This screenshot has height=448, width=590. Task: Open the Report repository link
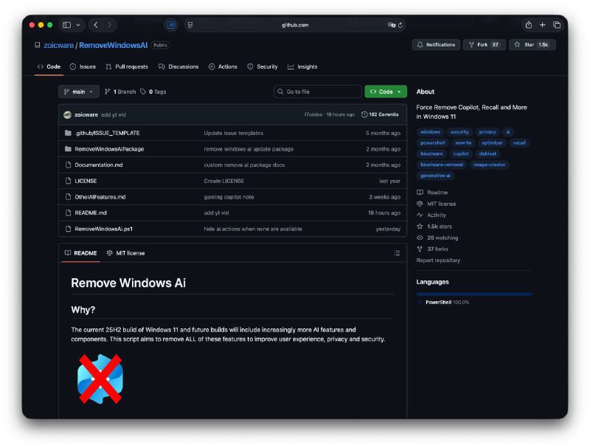439,260
